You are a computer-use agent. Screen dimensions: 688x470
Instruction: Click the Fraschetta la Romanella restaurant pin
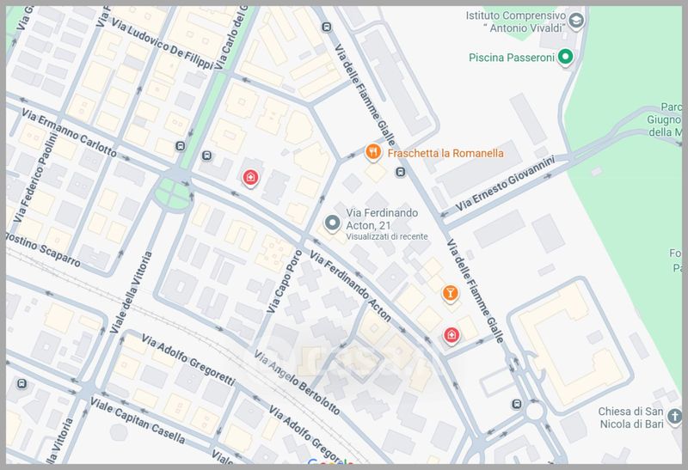point(372,153)
